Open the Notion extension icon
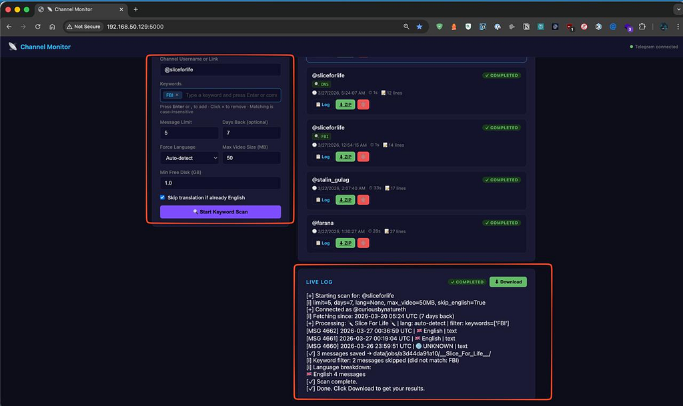 coord(526,27)
